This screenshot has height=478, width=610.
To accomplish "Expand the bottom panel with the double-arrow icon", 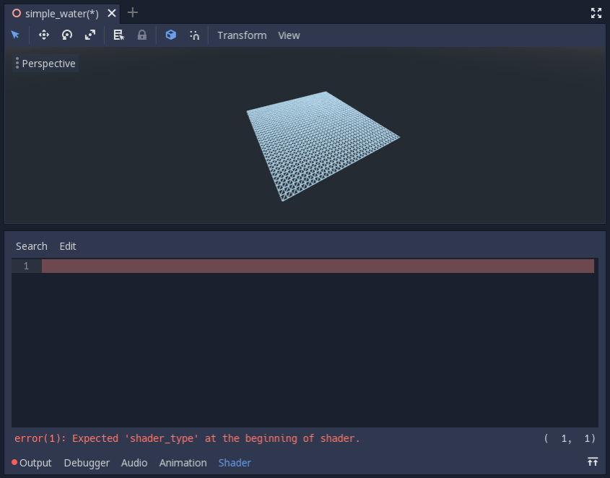I will [x=592, y=461].
